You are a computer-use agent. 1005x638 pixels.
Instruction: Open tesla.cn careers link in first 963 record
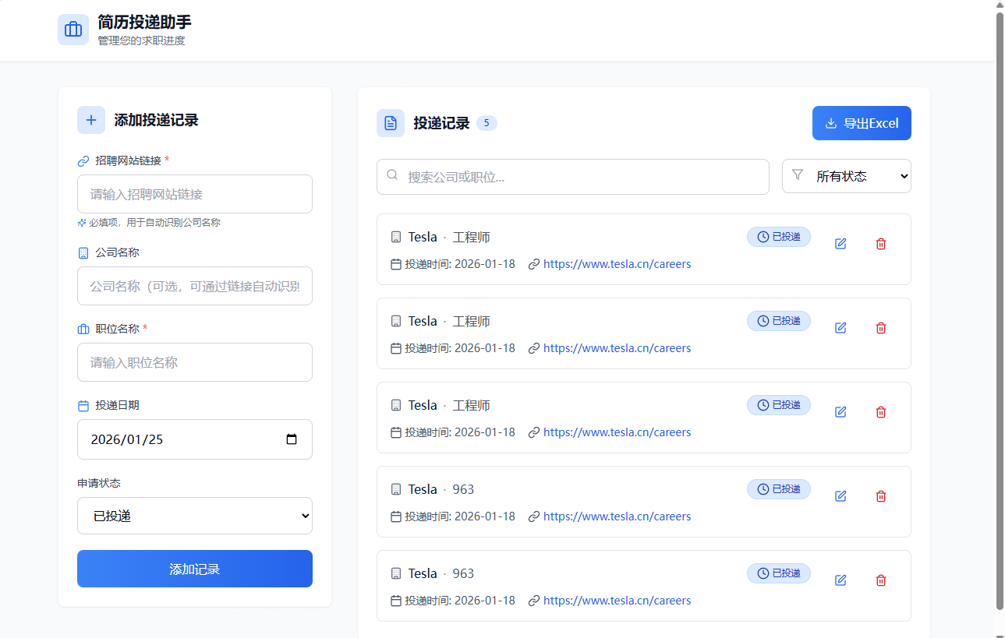(617, 516)
